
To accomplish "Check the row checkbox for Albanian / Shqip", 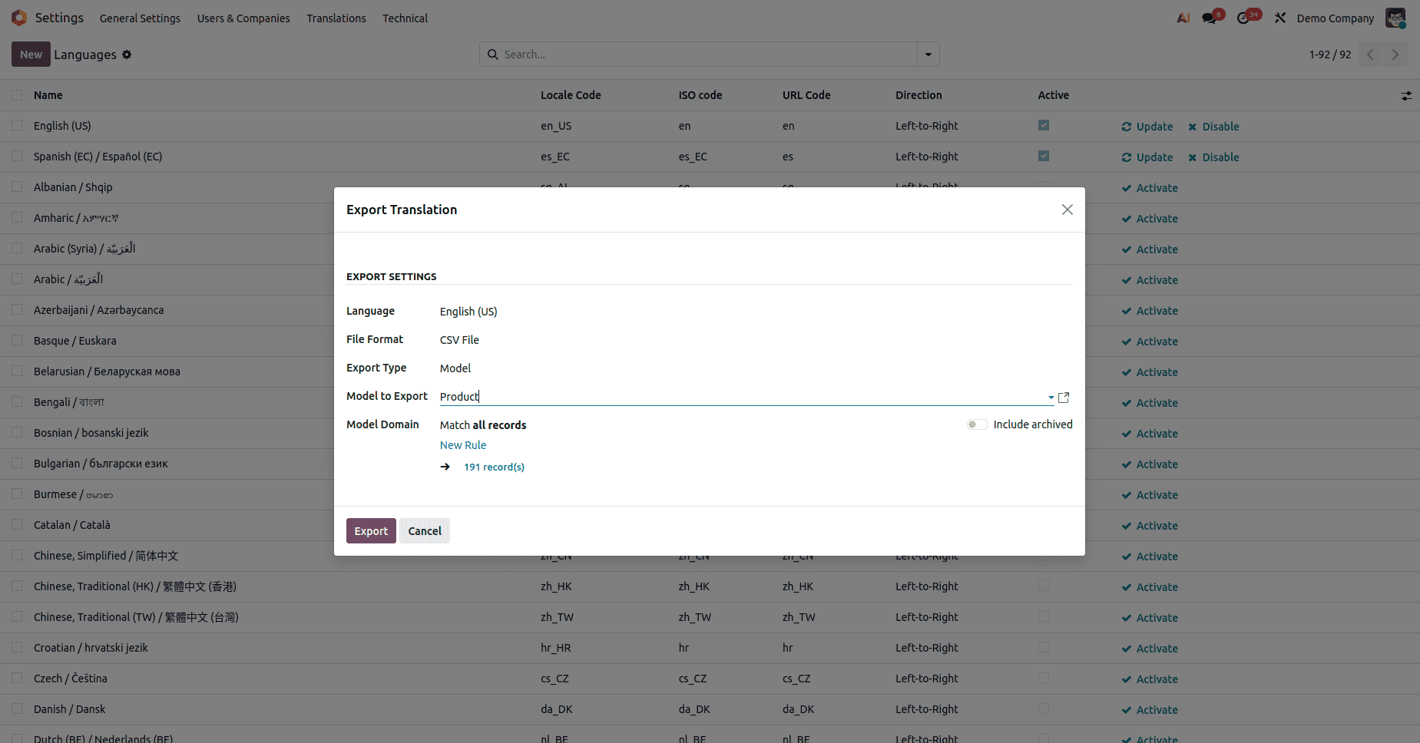I will [x=16, y=187].
